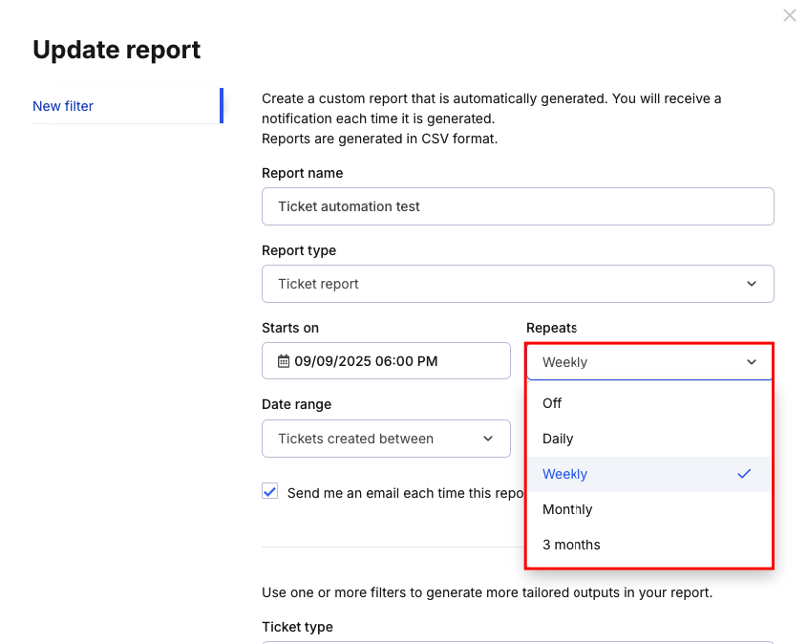Click the Weekly value in Repeats box
Image resolution: width=807 pixels, height=644 pixels.
tap(564, 362)
